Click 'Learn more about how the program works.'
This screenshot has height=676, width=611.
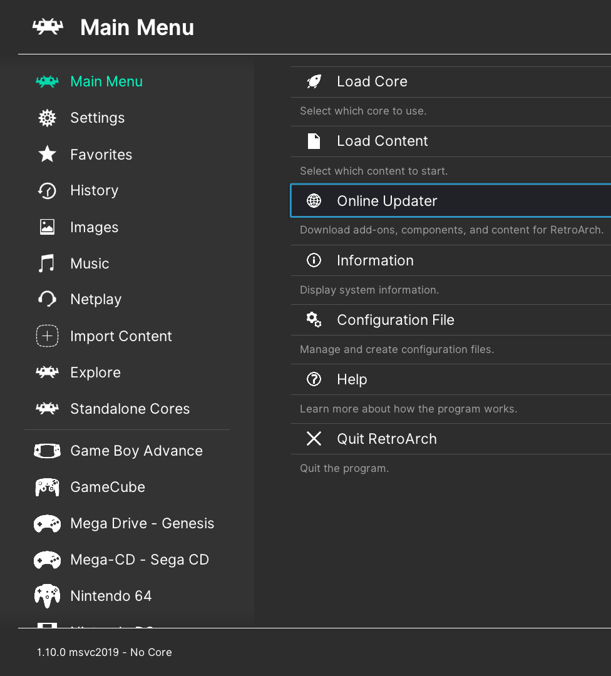(409, 409)
